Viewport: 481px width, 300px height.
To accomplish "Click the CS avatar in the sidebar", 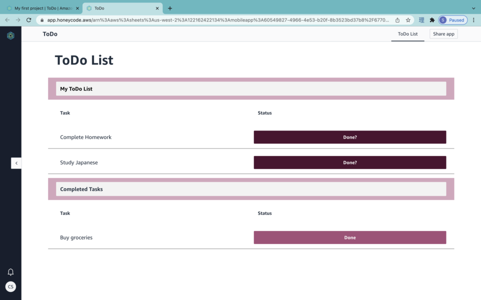I will point(11,286).
